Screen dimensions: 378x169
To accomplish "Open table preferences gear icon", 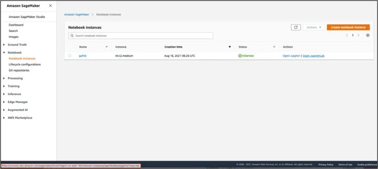I will pyautogui.click(x=367, y=35).
